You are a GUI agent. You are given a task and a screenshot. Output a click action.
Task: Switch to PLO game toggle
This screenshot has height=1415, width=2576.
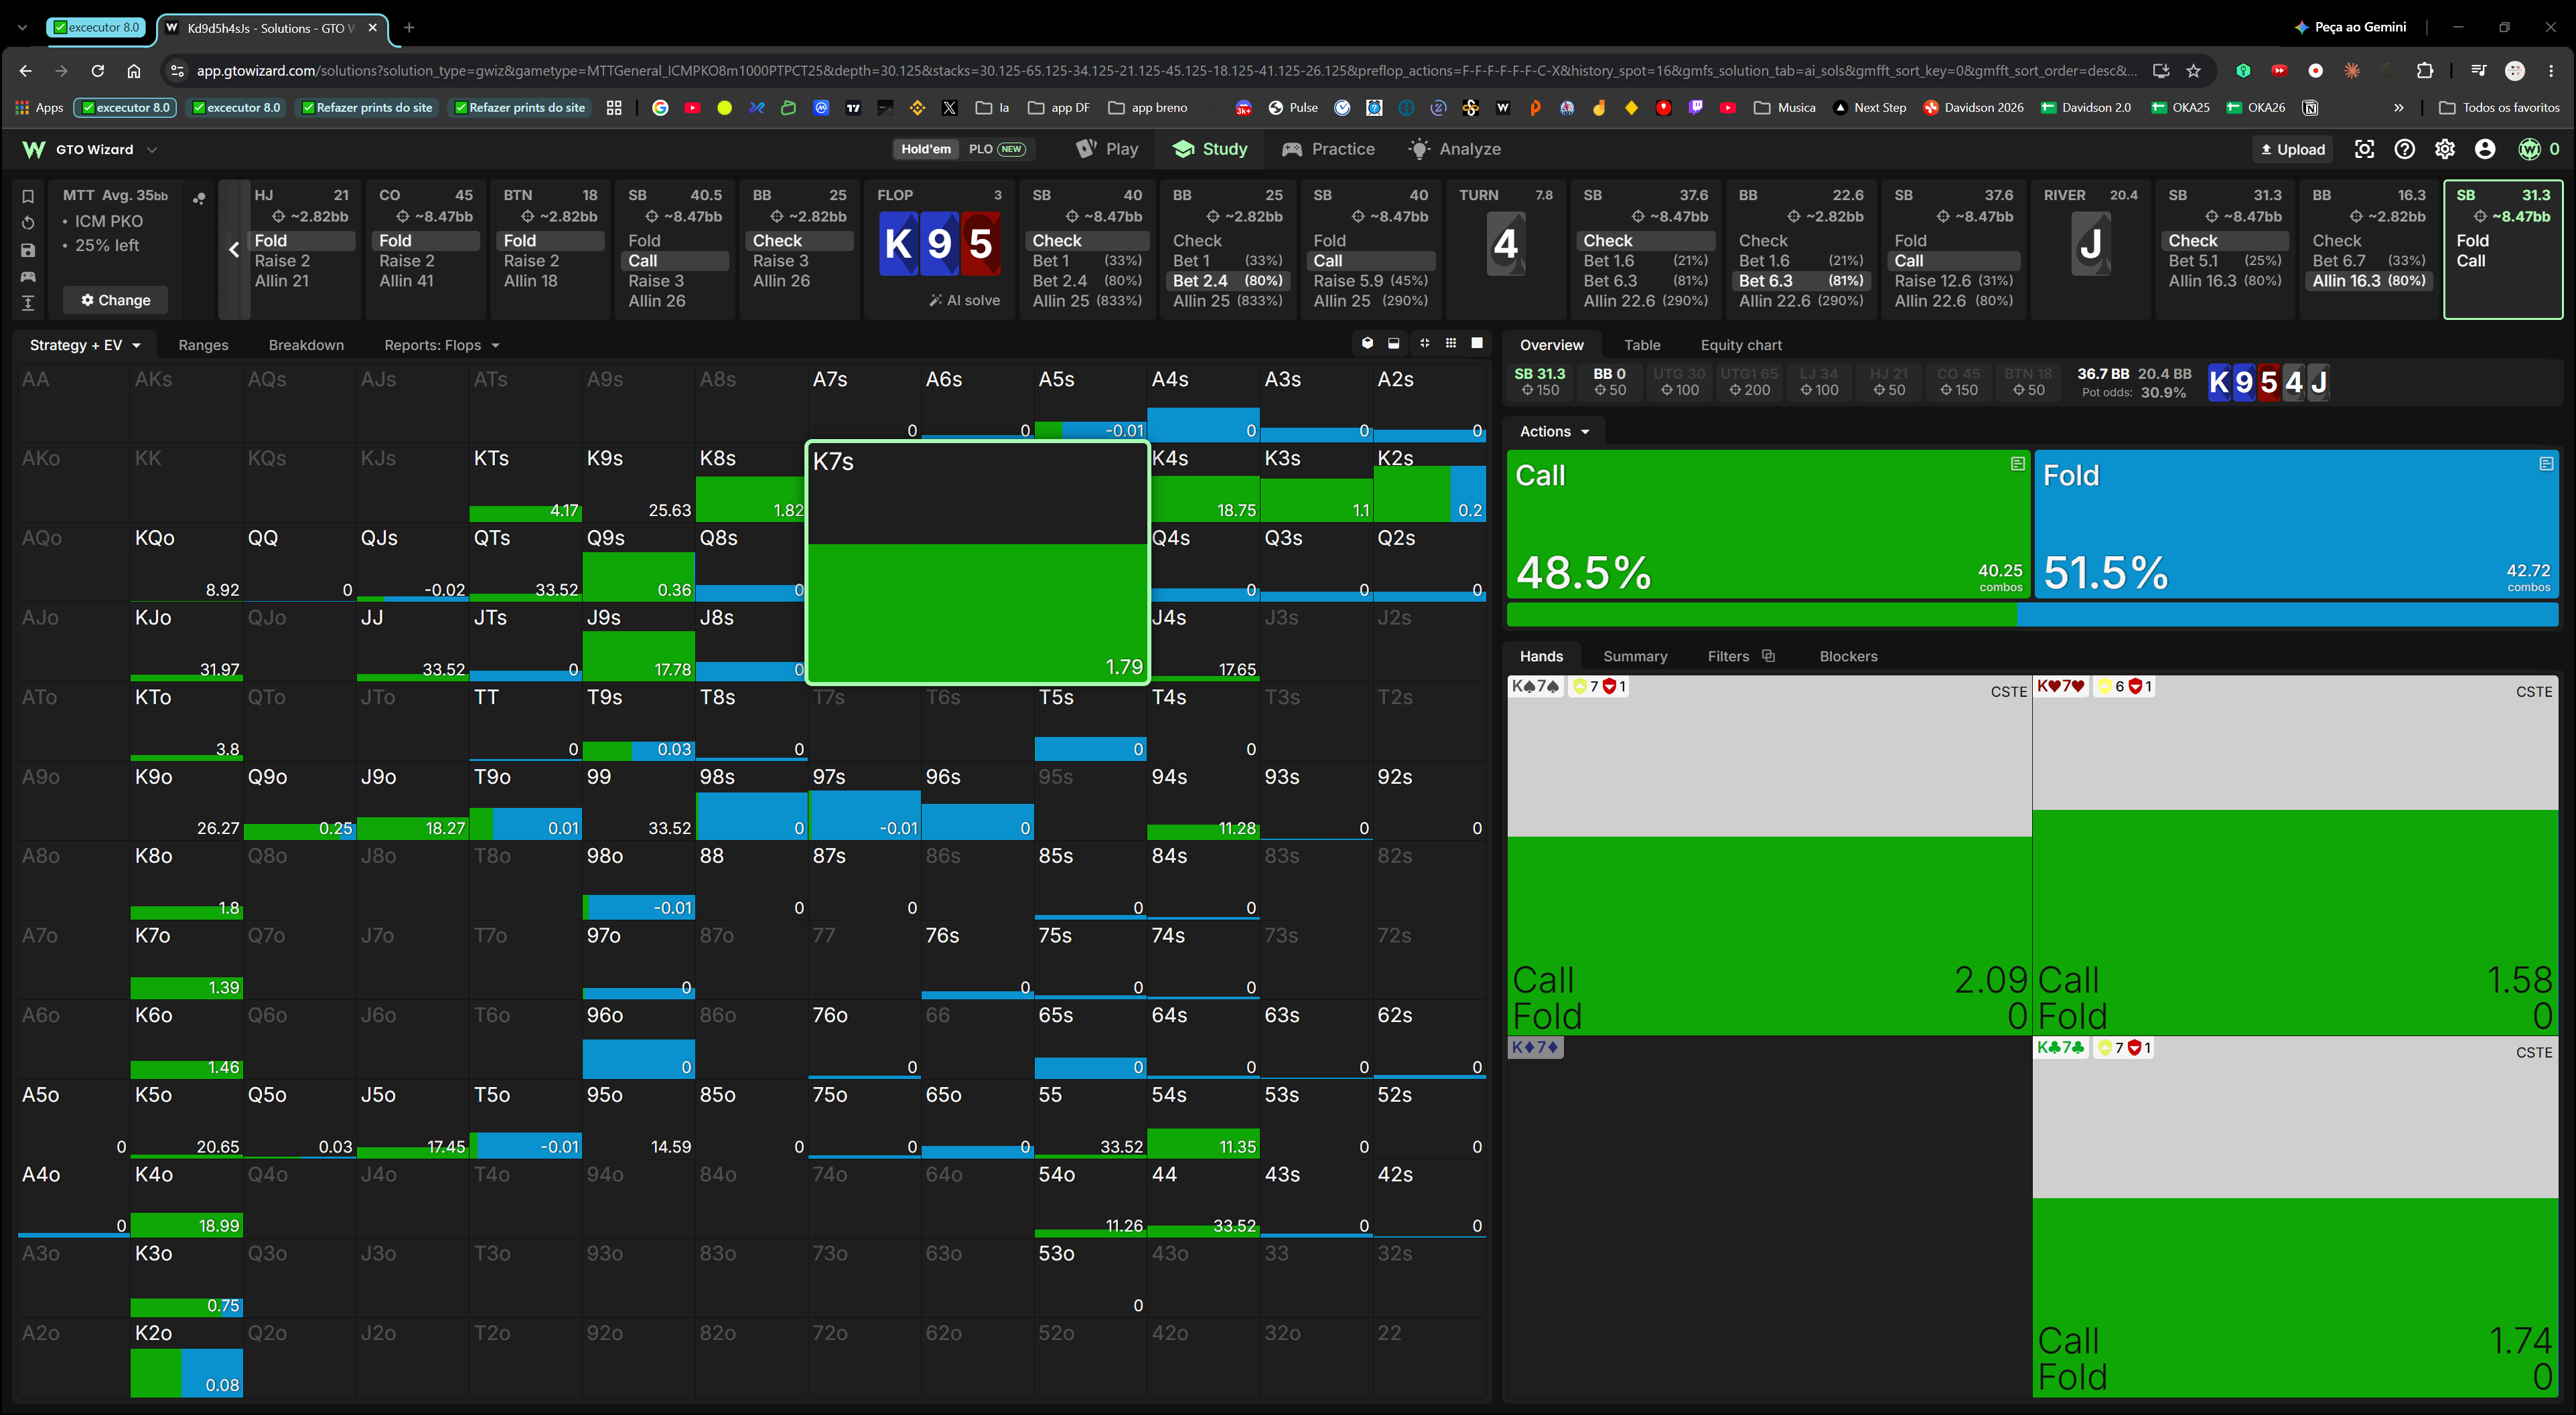(x=996, y=149)
